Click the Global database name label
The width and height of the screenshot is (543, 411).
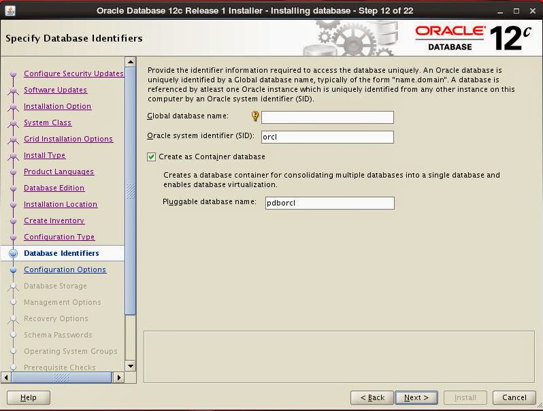(188, 116)
